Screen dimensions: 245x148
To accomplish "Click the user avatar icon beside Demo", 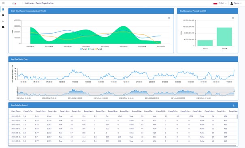I will (232, 3).
